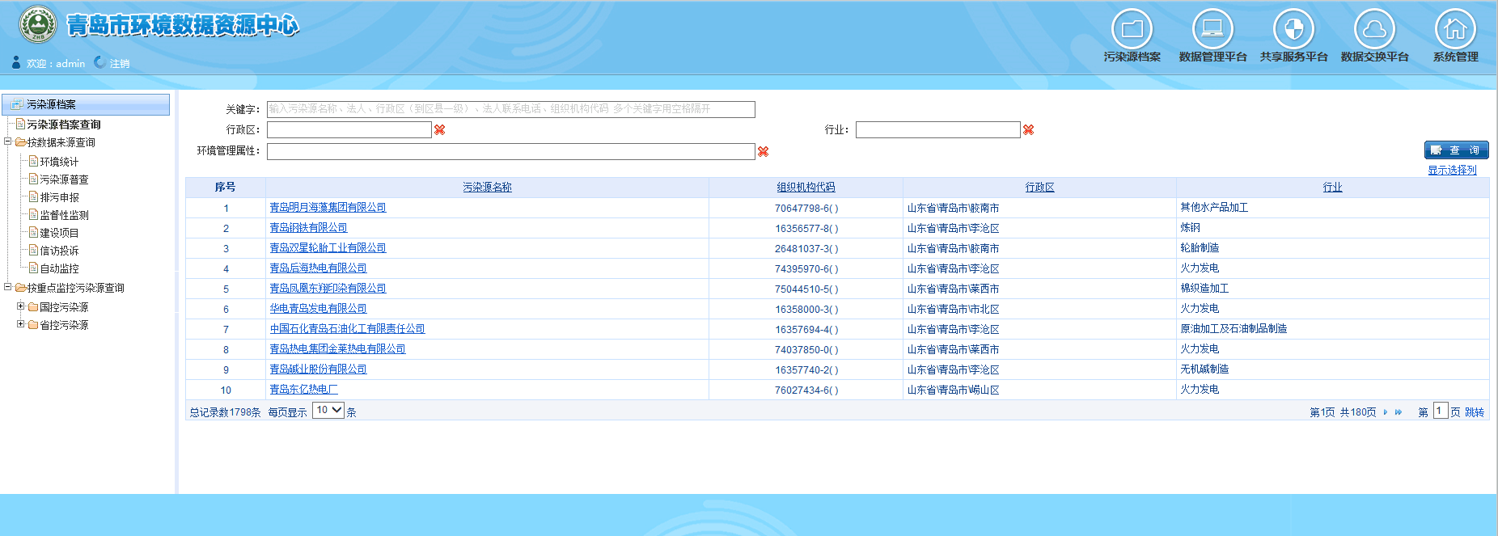This screenshot has height=536, width=1498.
Task: Open the 共享服务平台 shield icon
Action: pyautogui.click(x=1293, y=30)
